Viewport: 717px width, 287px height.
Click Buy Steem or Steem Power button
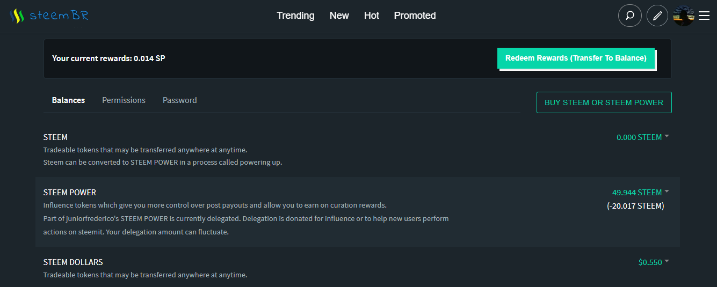(x=604, y=102)
